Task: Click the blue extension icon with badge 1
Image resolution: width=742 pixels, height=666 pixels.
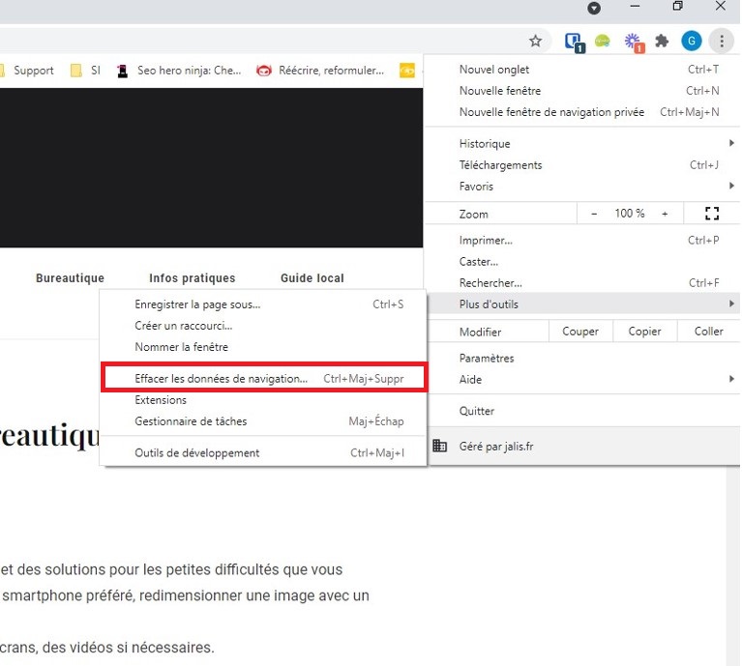Action: [574, 42]
